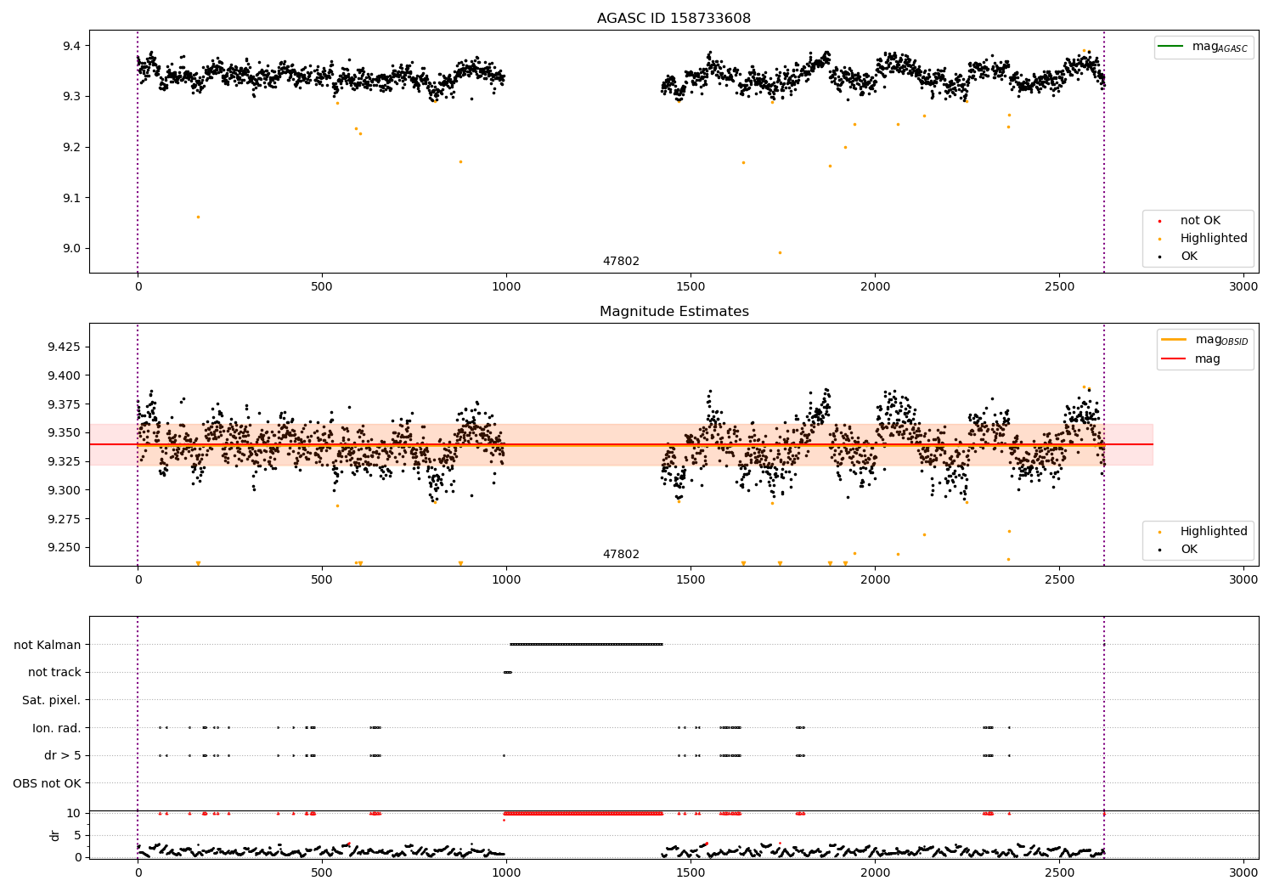Click the "Sat. pixel." row label

(x=52, y=700)
